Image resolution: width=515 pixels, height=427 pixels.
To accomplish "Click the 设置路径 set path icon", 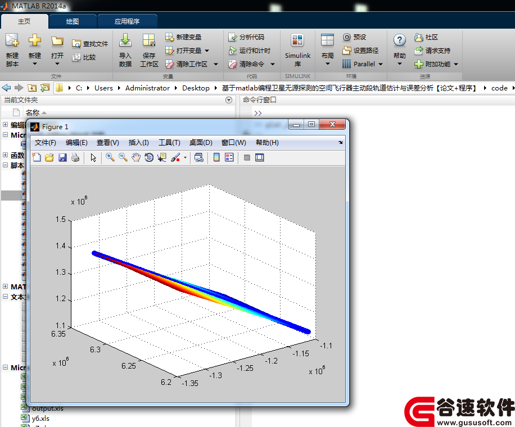I will pos(347,51).
